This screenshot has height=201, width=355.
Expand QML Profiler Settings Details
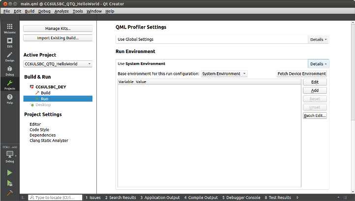pyautogui.click(x=318, y=39)
